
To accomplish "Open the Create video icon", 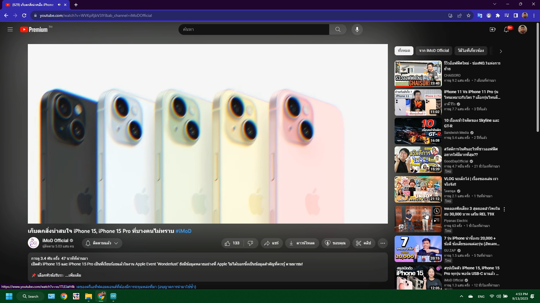I will click(492, 29).
